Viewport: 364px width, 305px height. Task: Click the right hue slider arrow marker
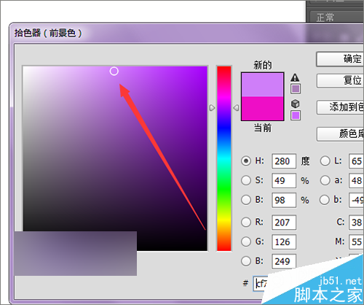point(236,108)
